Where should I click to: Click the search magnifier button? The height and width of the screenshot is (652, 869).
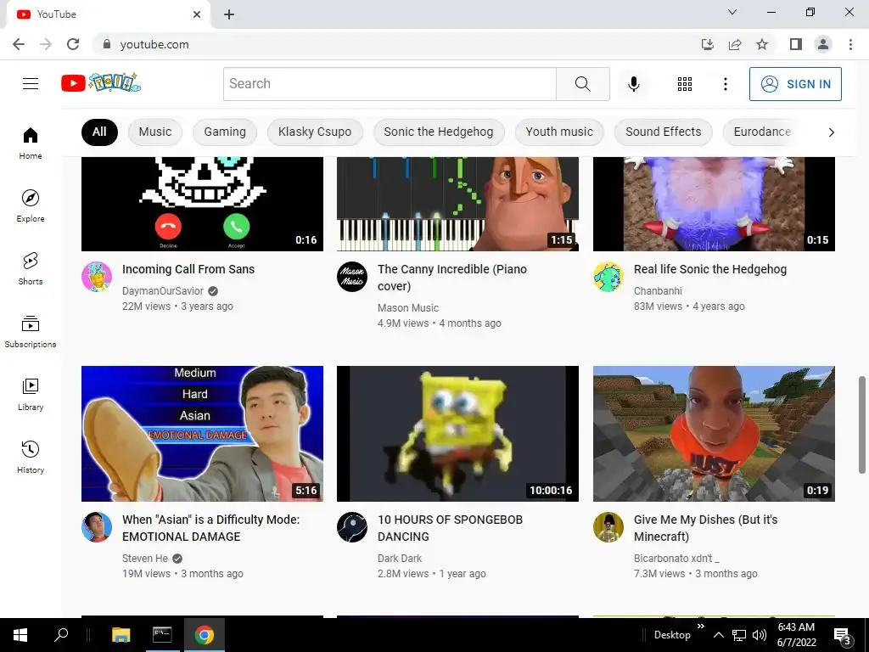tap(582, 84)
